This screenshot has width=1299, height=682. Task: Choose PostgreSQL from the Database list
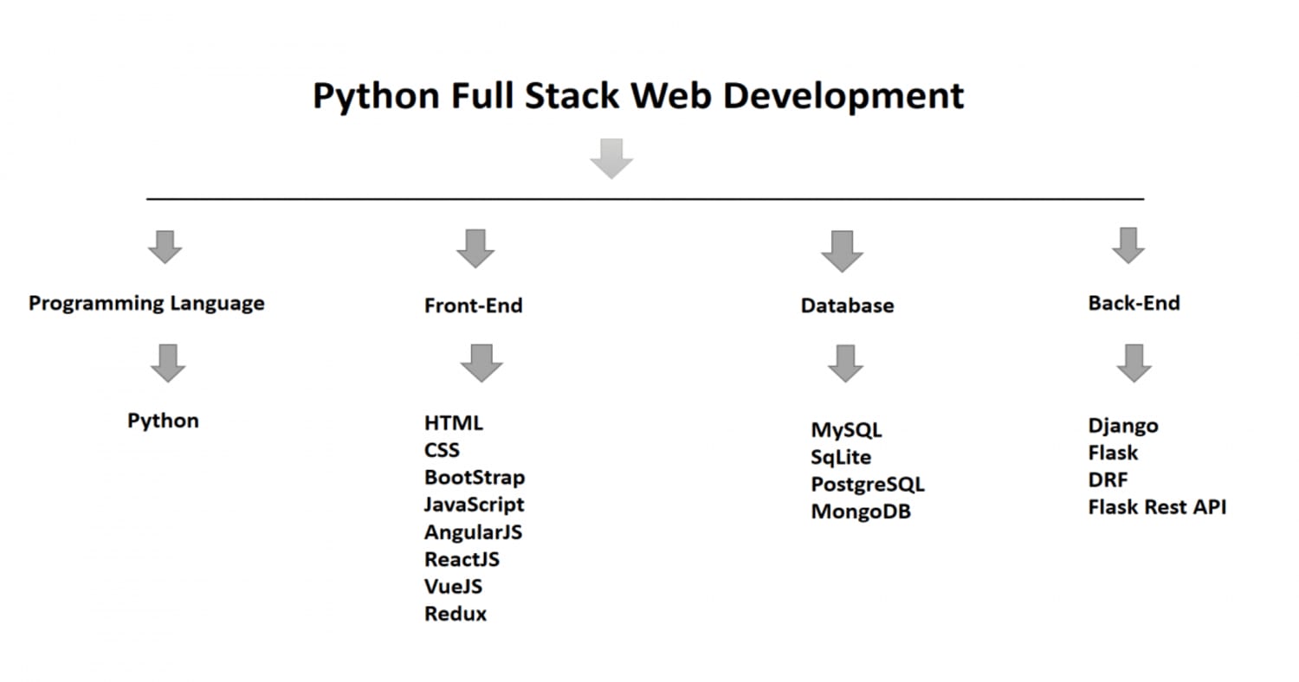(868, 485)
